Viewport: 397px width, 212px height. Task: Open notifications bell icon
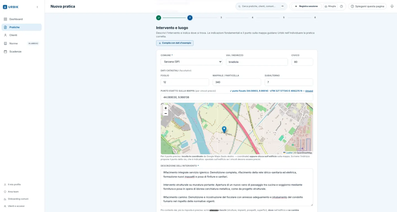pyautogui.click(x=392, y=6)
